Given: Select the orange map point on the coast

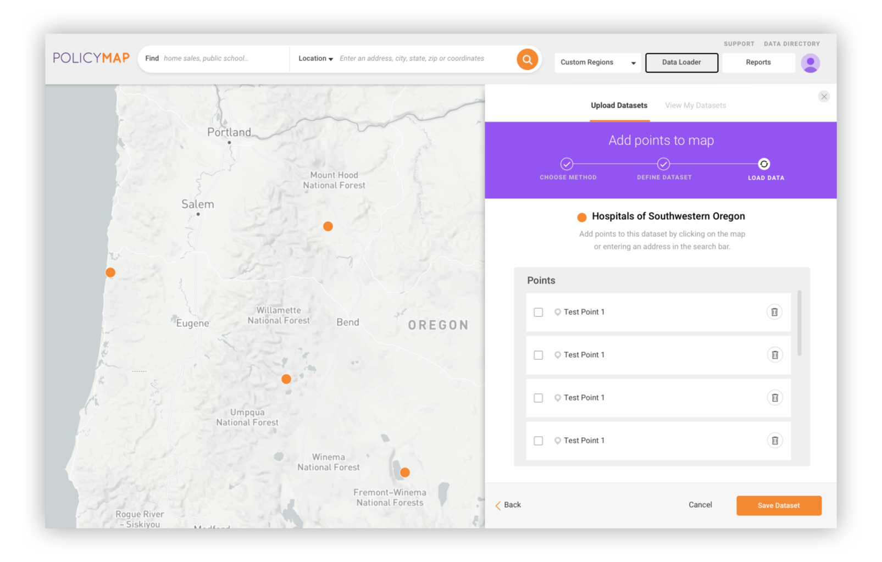Looking at the screenshot, I should (x=110, y=272).
